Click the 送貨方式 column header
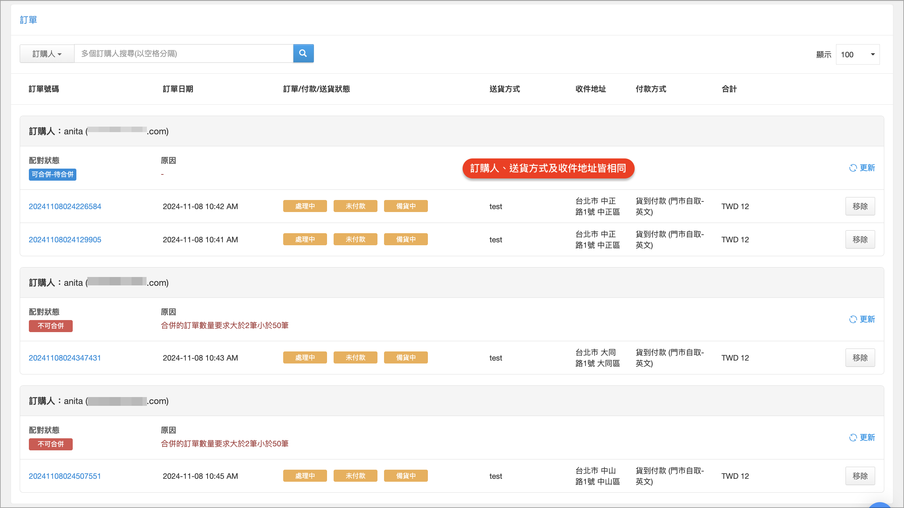Viewport: 904px width, 508px height. [505, 89]
